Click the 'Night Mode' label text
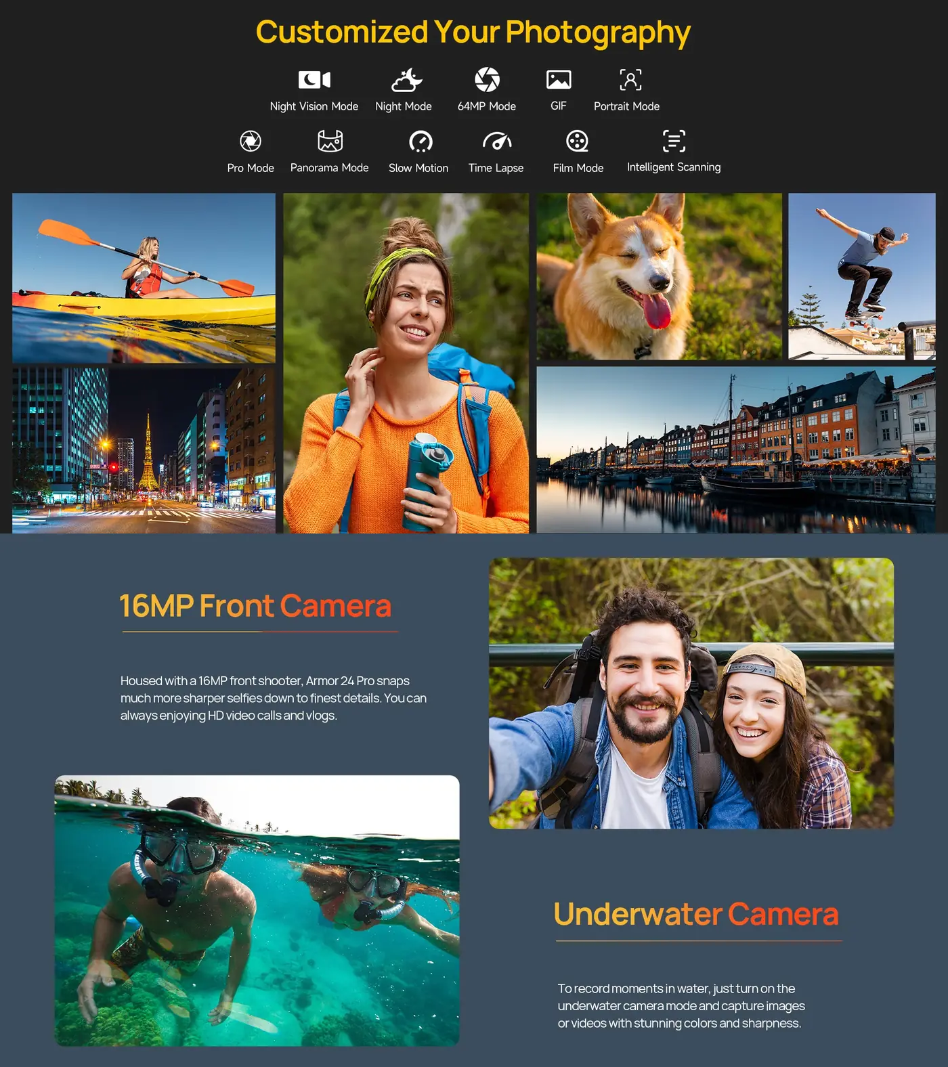Image resolution: width=948 pixels, height=1067 pixels. click(404, 106)
